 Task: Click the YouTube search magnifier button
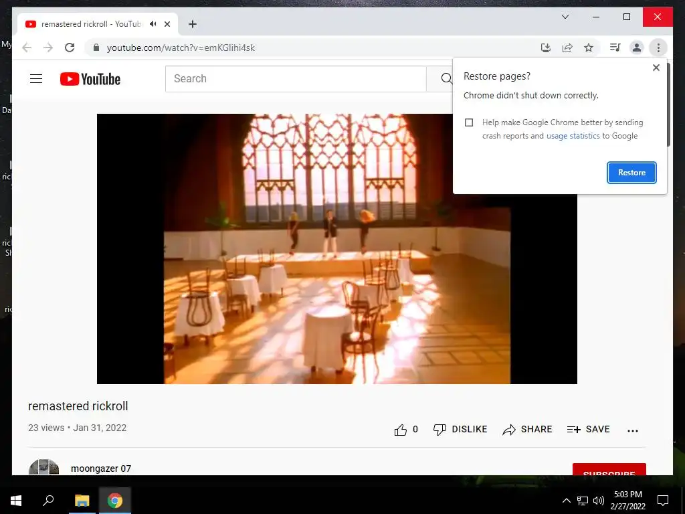click(445, 79)
